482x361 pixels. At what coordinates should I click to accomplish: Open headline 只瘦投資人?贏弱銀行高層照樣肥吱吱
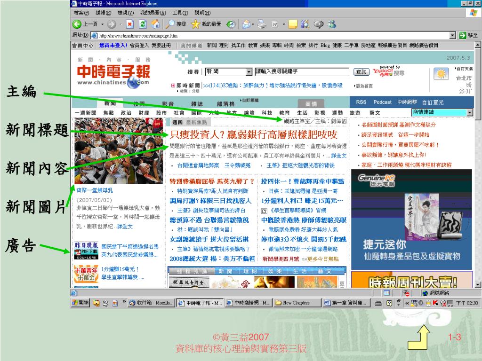coord(254,134)
